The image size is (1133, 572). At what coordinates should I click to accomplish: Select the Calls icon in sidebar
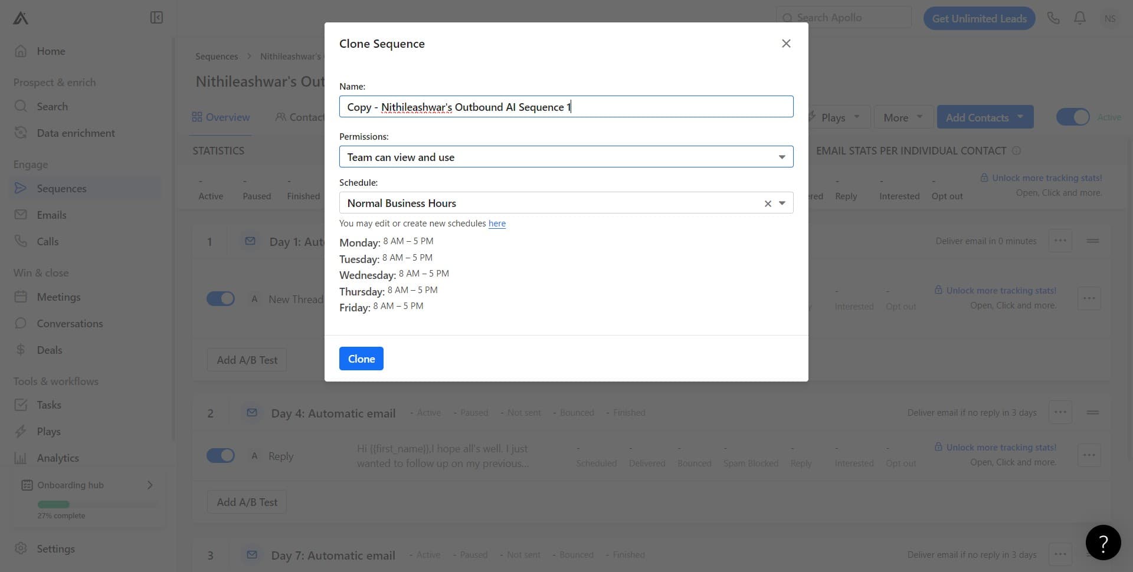coord(48,241)
